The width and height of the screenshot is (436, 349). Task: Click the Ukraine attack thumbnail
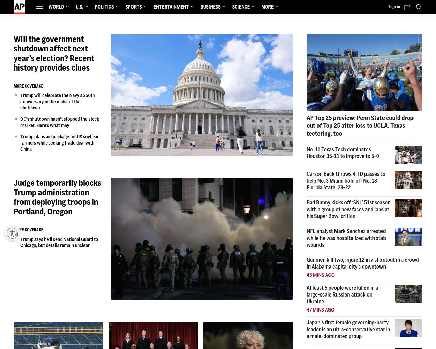pyautogui.click(x=408, y=293)
